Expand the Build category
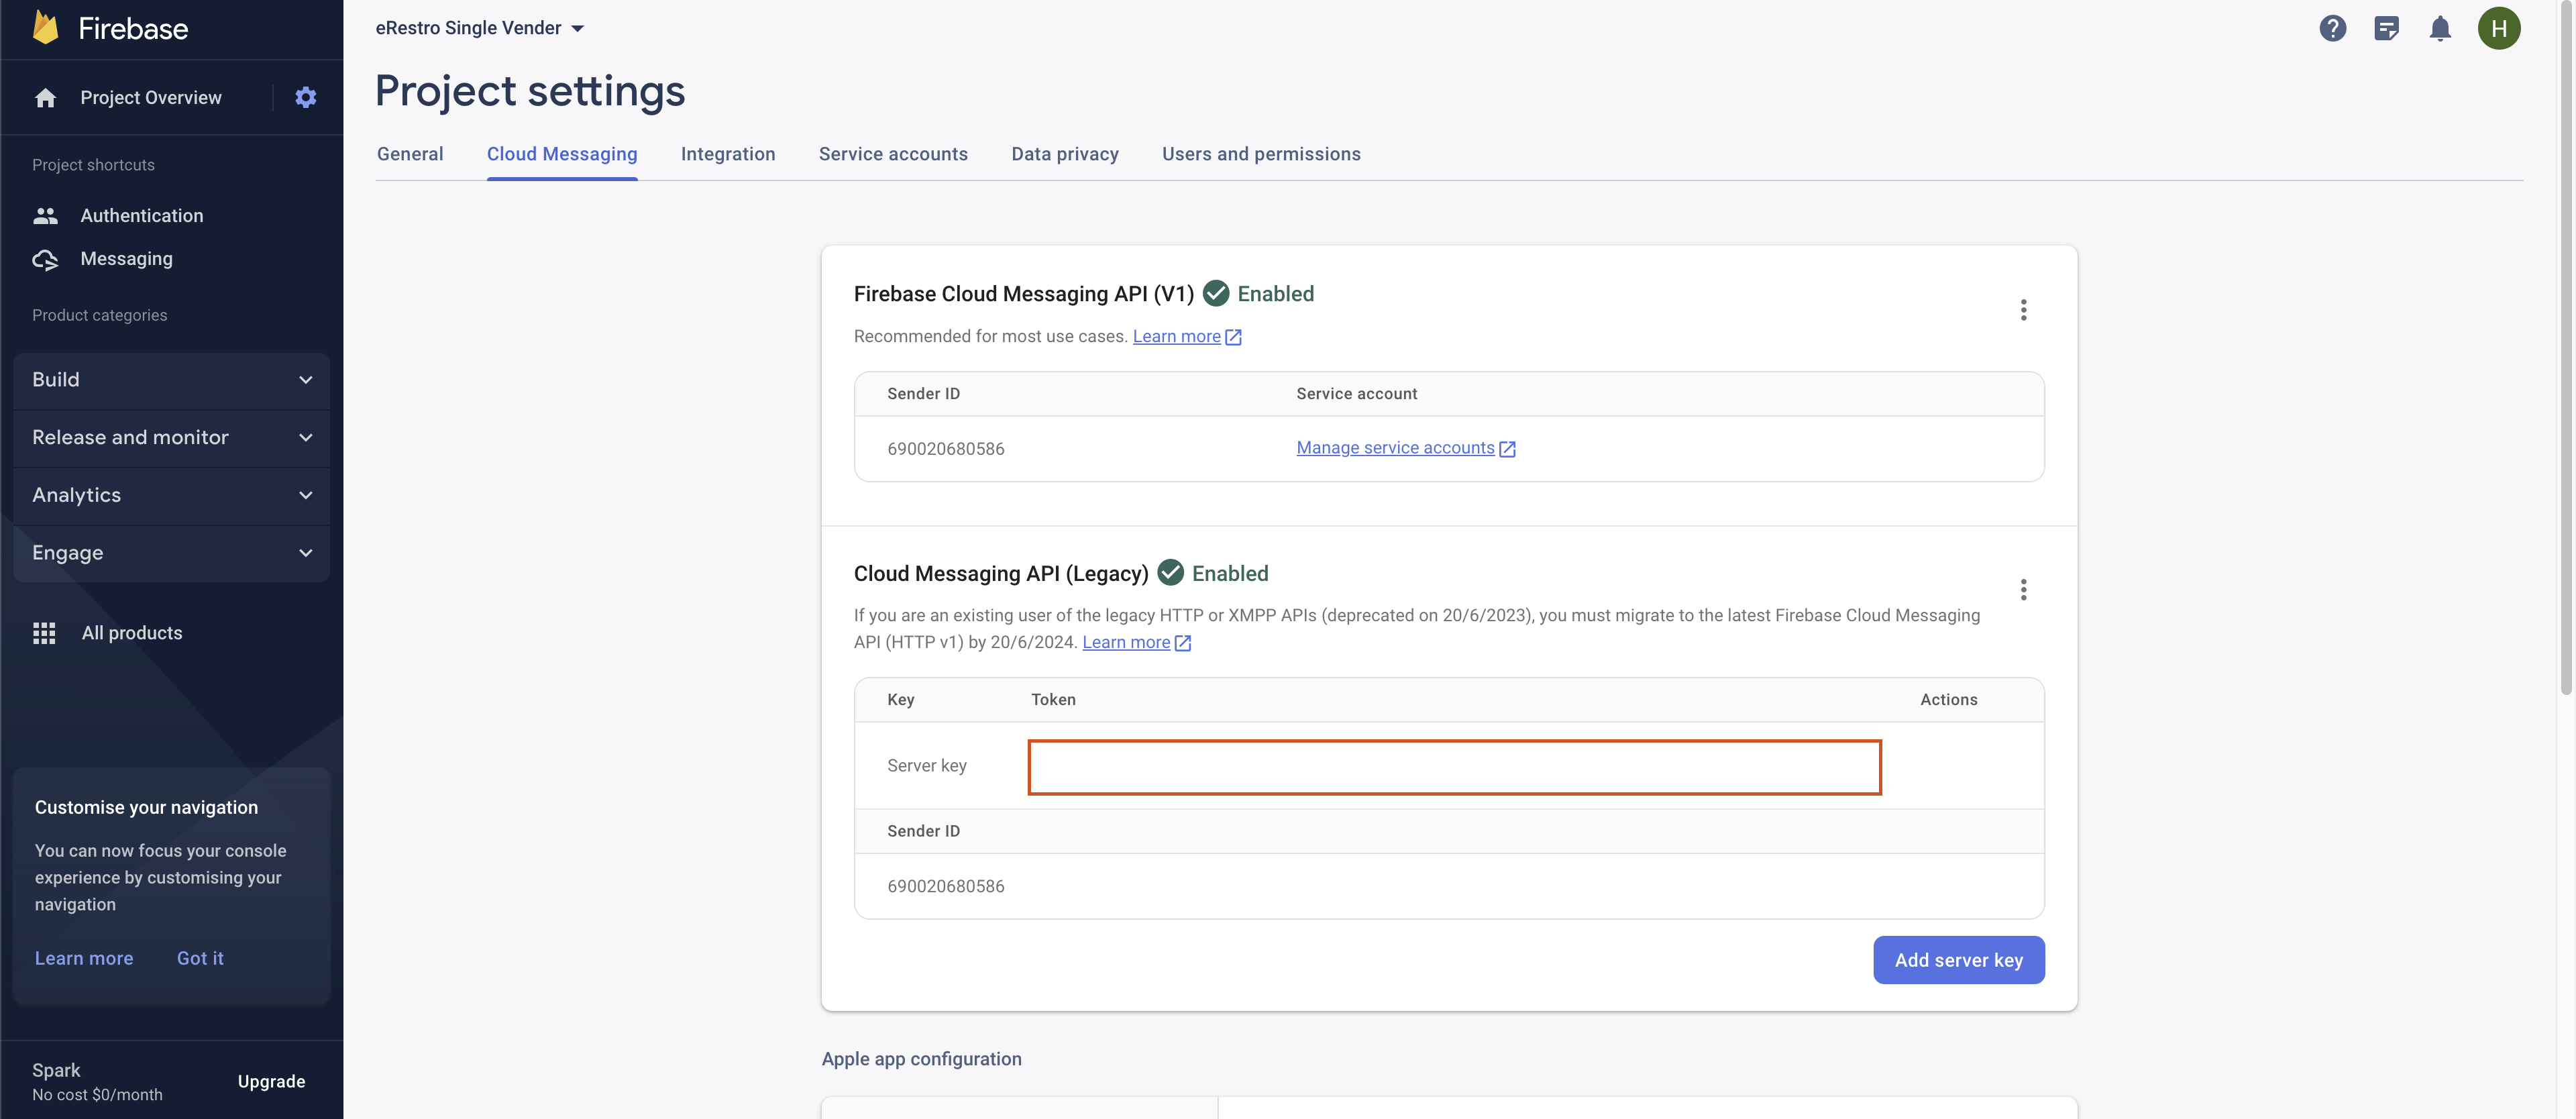The image size is (2576, 1119). tap(172, 380)
